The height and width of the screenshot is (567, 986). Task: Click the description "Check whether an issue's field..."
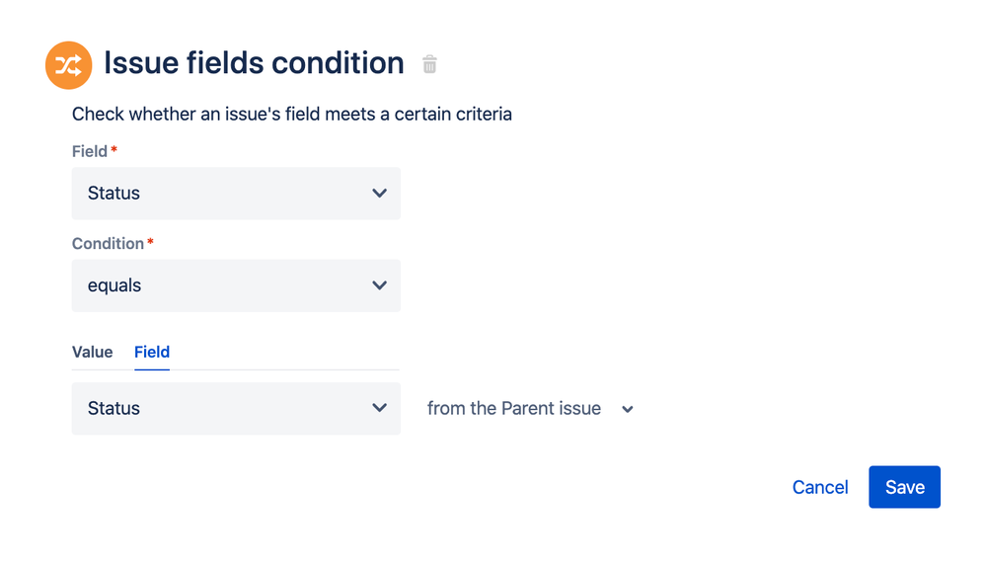point(292,114)
